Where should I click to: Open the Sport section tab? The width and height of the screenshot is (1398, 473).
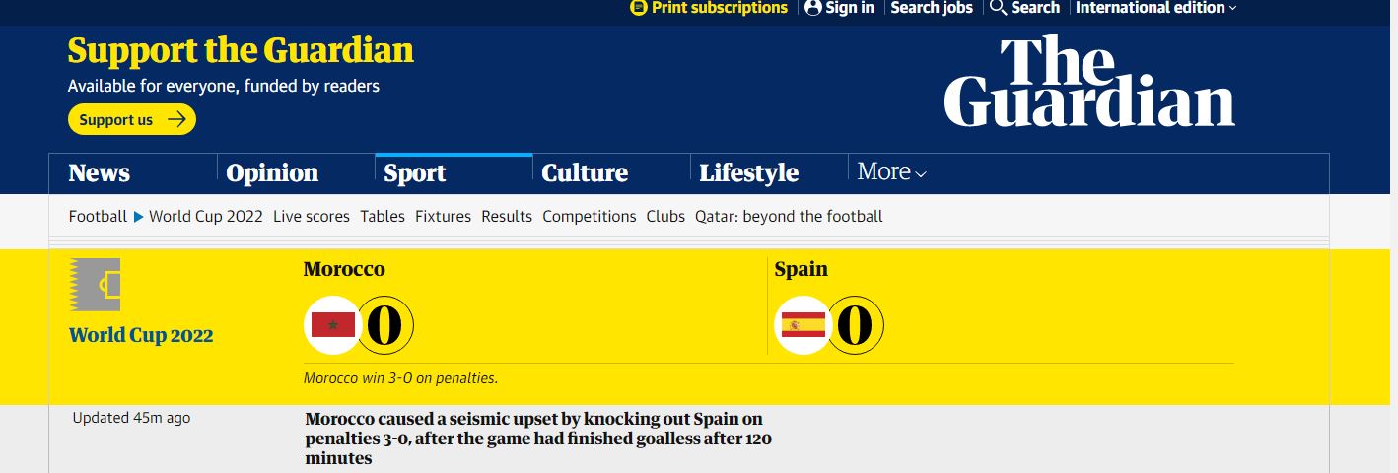click(415, 173)
